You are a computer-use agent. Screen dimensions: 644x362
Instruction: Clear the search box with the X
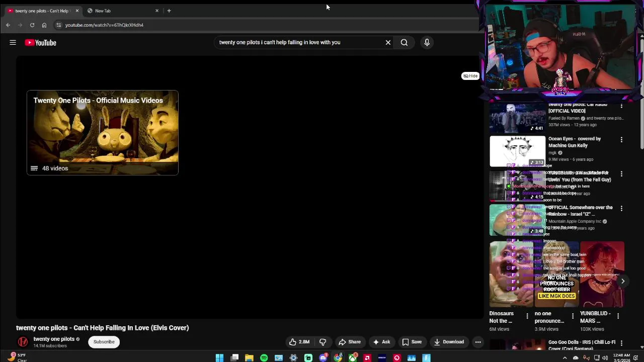(388, 42)
